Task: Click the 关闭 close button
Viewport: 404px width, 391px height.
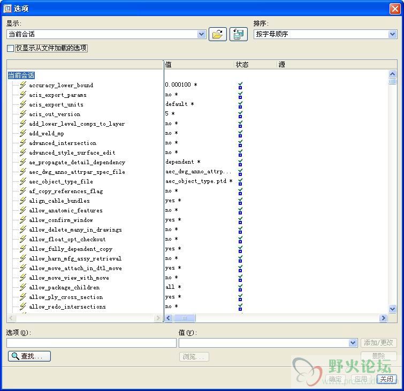Action: pos(387,379)
